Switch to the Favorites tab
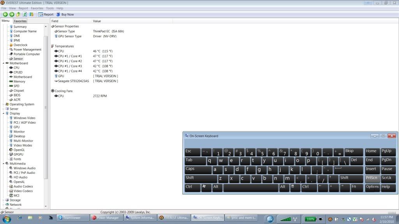Screen dimensions: 399x224 point(20,21)
